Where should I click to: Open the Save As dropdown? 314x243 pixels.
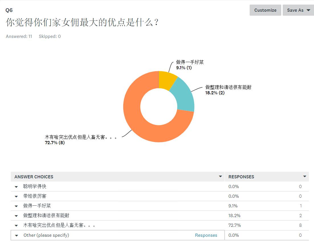pyautogui.click(x=298, y=10)
